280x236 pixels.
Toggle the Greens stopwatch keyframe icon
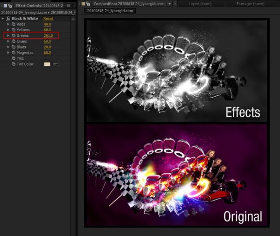pos(14,36)
